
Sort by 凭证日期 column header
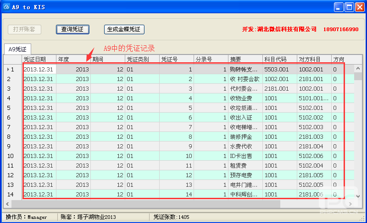(39, 60)
